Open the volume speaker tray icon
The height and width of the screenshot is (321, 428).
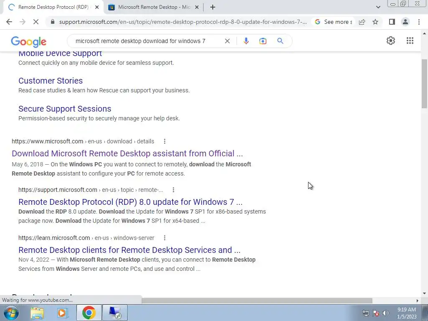386,313
